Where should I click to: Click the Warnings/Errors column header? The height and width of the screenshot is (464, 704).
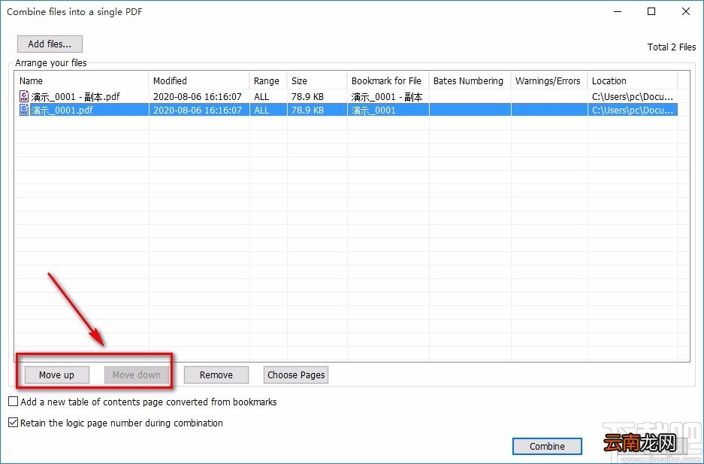point(549,81)
